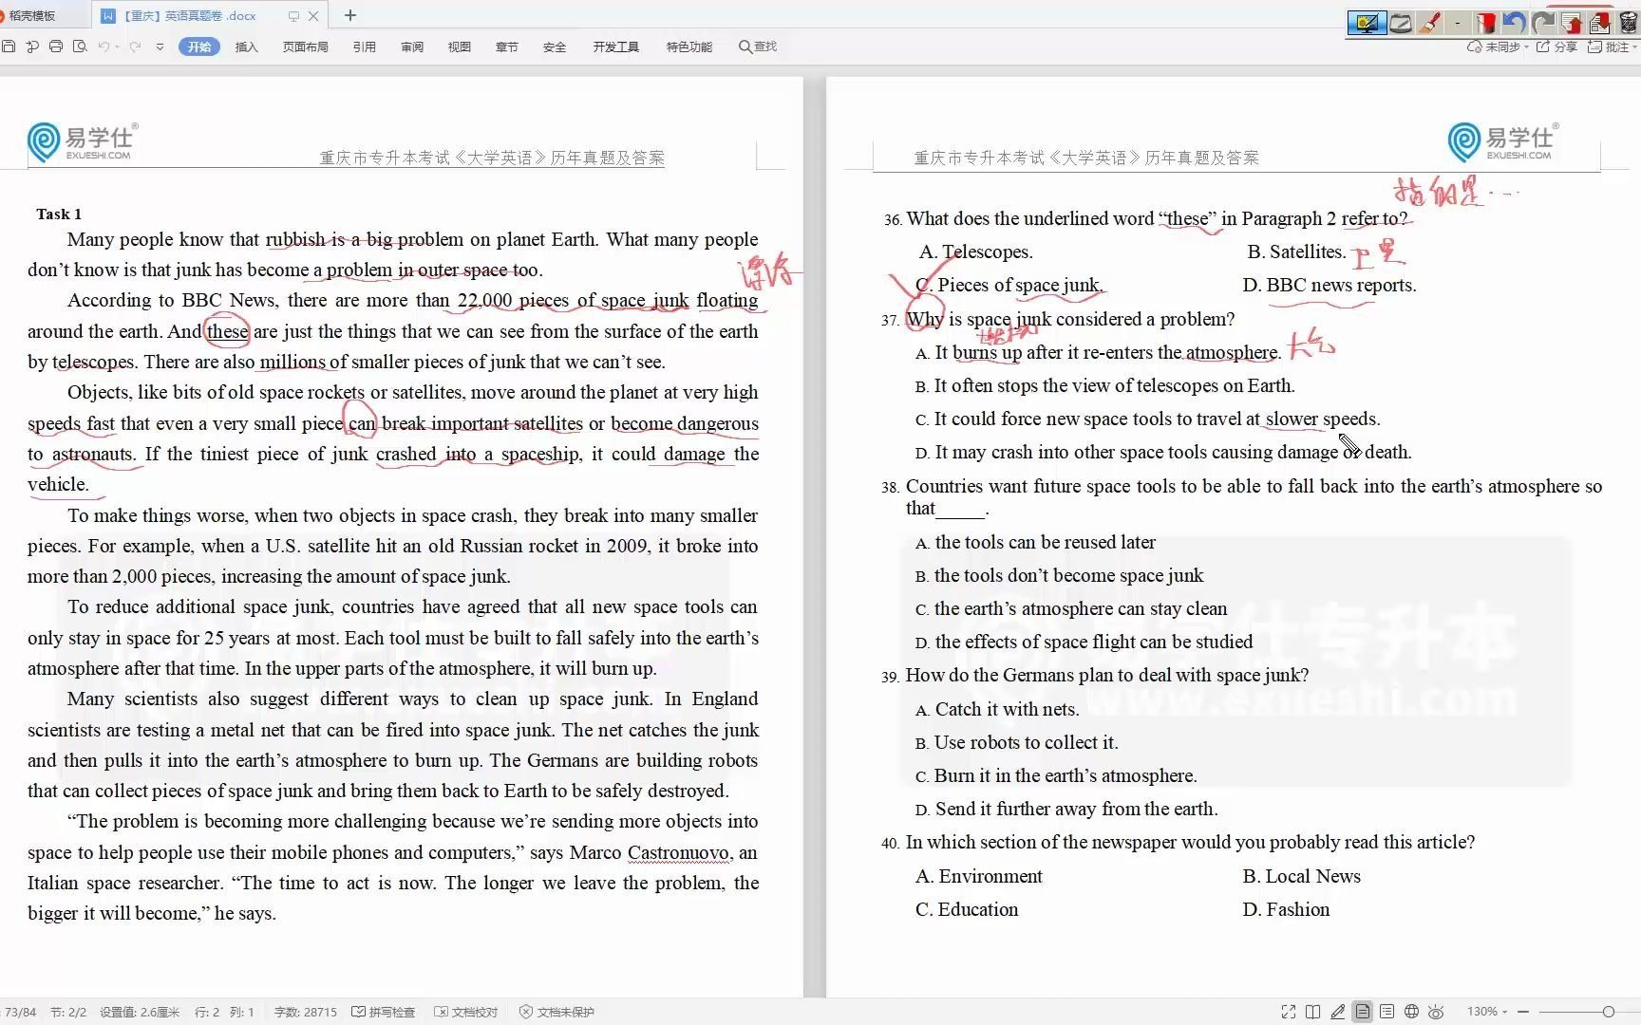The image size is (1641, 1025).
Task: Click the word count 字数: 28715
Action: tap(306, 1012)
